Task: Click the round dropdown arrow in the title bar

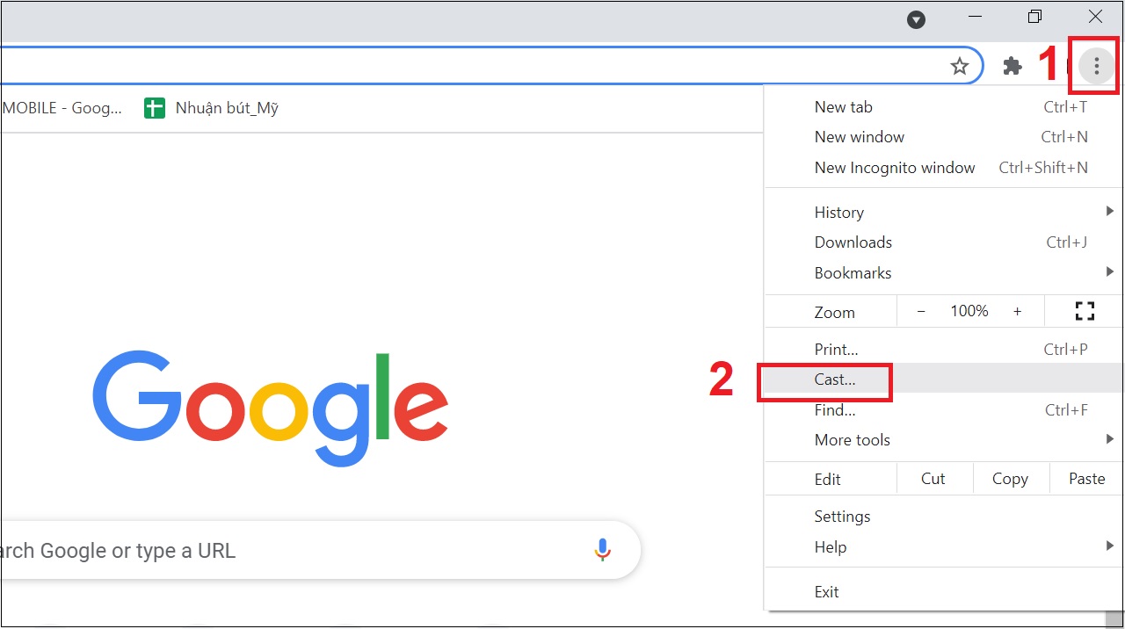Action: tap(916, 19)
